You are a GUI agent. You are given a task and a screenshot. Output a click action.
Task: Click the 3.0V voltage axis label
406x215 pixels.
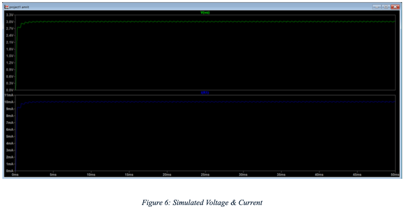pyautogui.click(x=9, y=21)
